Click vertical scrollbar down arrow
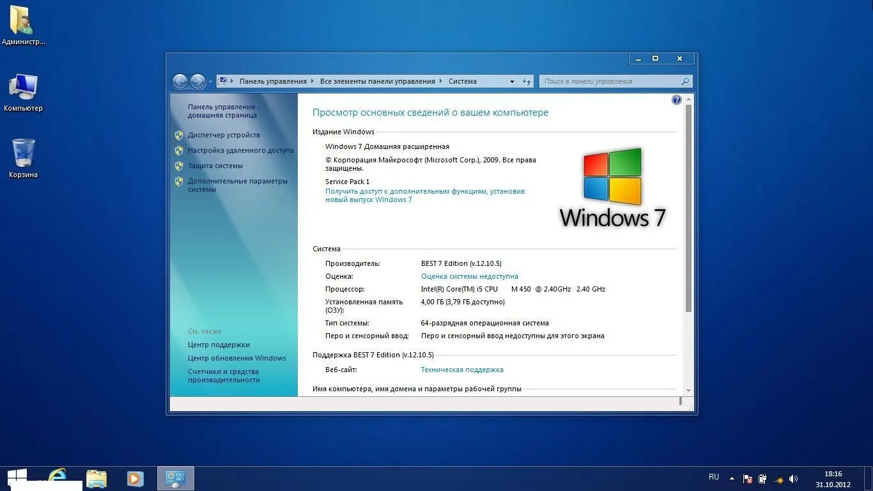Screen dimensions: 873x491 pyautogui.click(x=688, y=390)
